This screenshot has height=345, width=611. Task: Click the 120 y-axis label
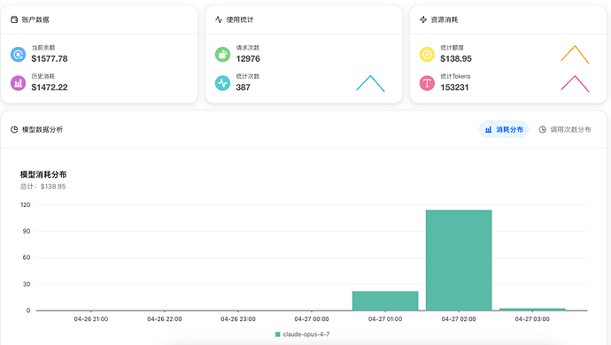pos(26,205)
